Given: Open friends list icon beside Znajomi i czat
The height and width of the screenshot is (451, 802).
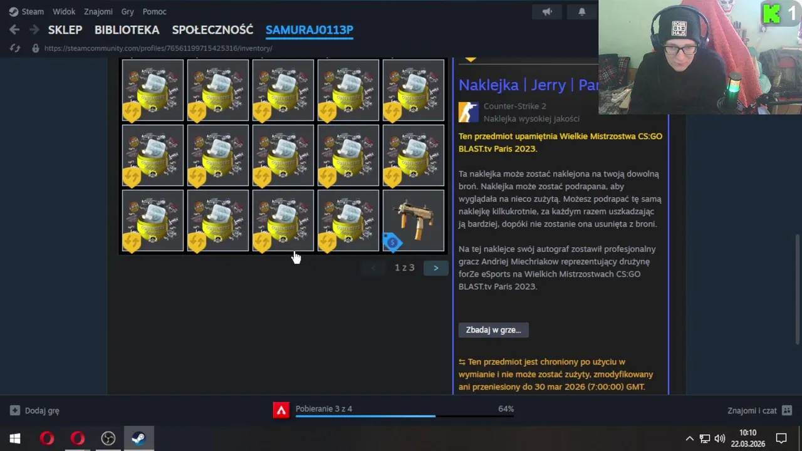Looking at the screenshot, I should point(787,410).
